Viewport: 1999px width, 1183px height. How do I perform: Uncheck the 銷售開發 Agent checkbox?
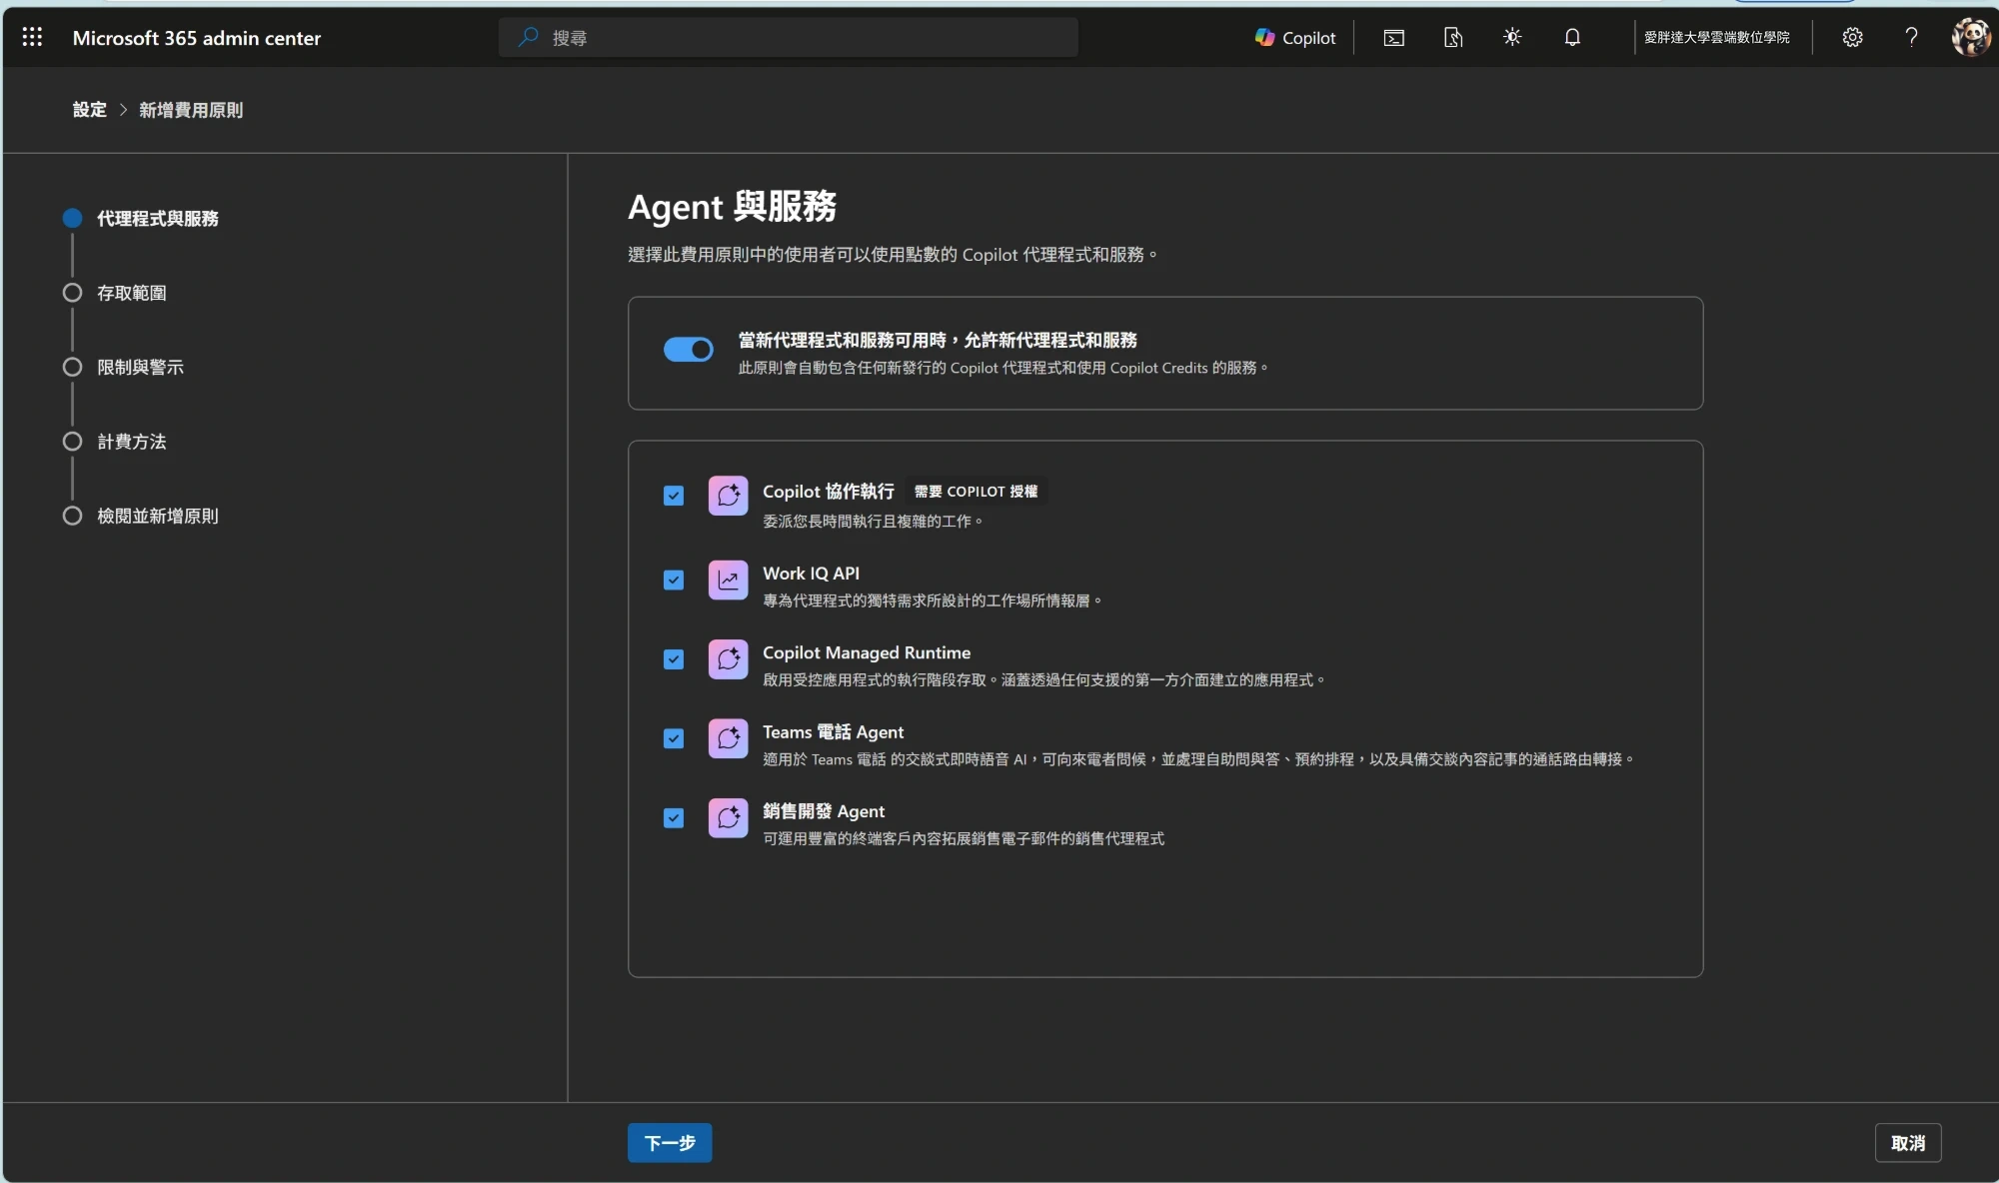click(674, 818)
